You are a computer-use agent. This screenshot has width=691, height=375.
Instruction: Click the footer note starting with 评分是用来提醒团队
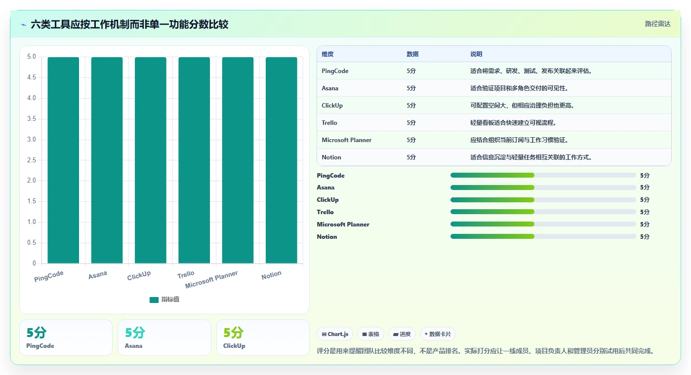(x=486, y=351)
